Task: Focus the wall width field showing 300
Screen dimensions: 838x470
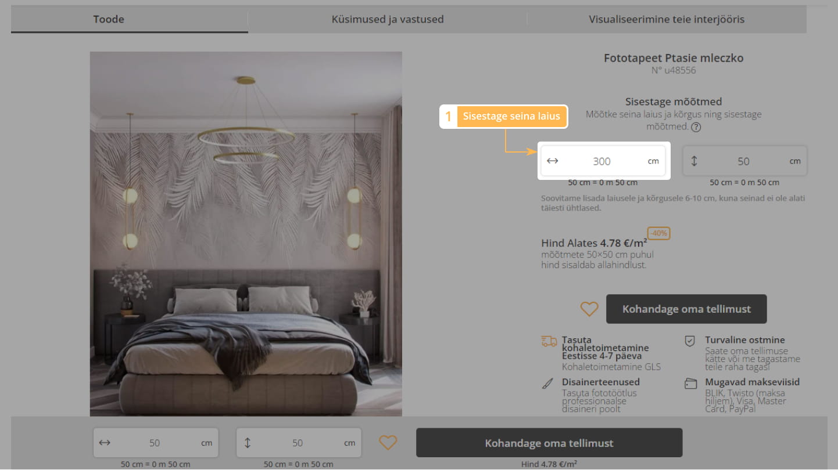Action: pyautogui.click(x=603, y=161)
